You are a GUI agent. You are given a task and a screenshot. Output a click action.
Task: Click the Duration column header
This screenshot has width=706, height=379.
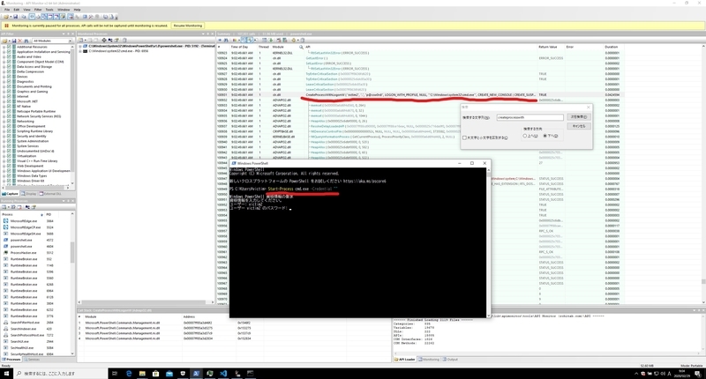[612, 47]
